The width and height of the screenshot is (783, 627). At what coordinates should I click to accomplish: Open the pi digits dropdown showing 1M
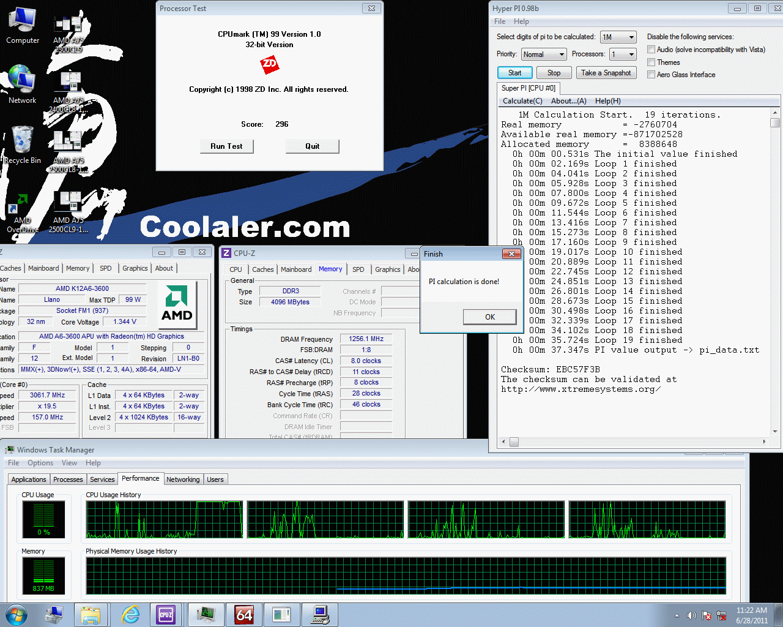click(618, 37)
